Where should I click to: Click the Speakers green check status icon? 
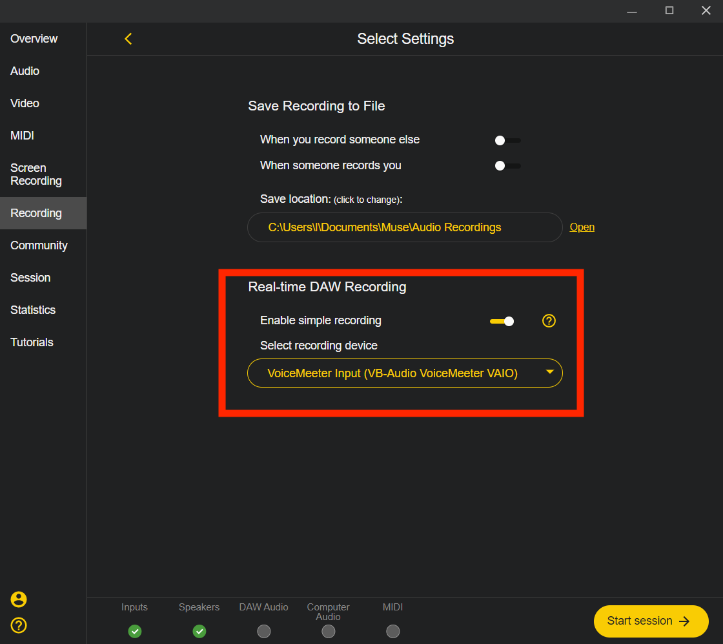pyautogui.click(x=199, y=631)
